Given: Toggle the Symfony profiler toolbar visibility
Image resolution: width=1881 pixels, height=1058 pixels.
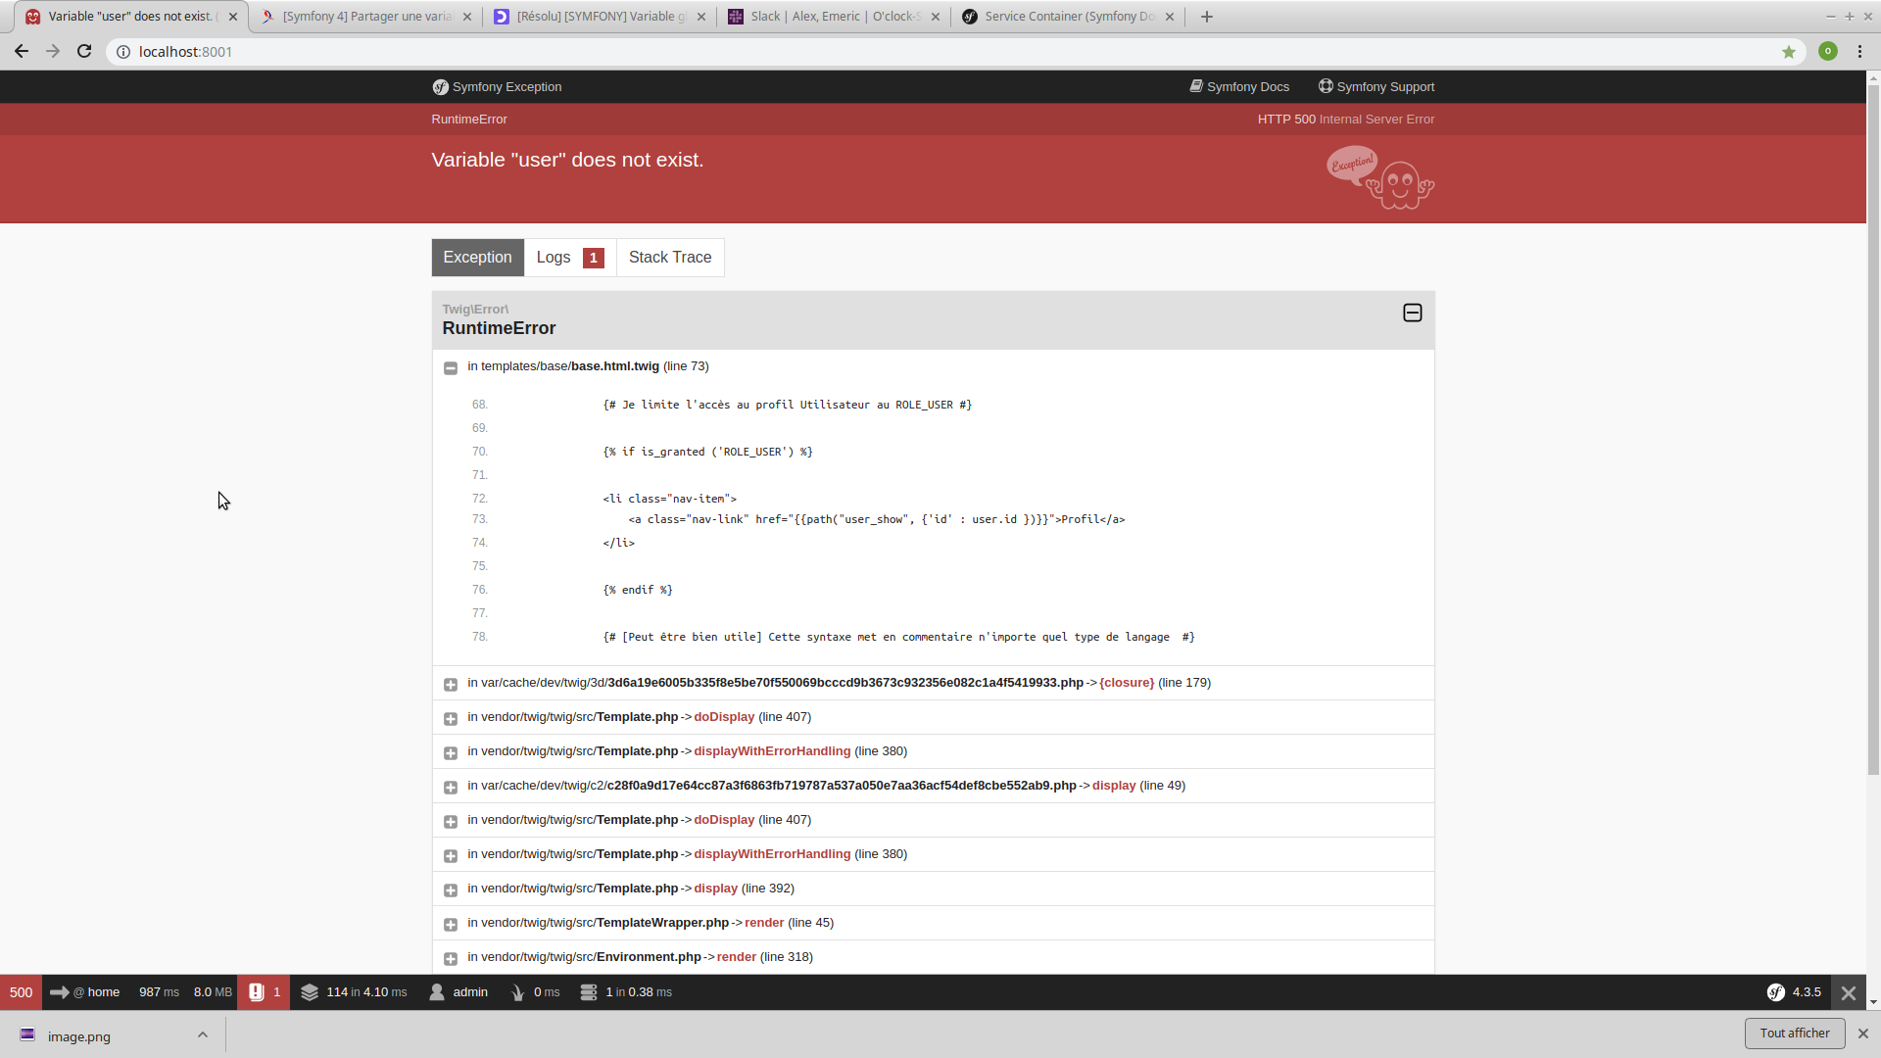Looking at the screenshot, I should 1850,990.
